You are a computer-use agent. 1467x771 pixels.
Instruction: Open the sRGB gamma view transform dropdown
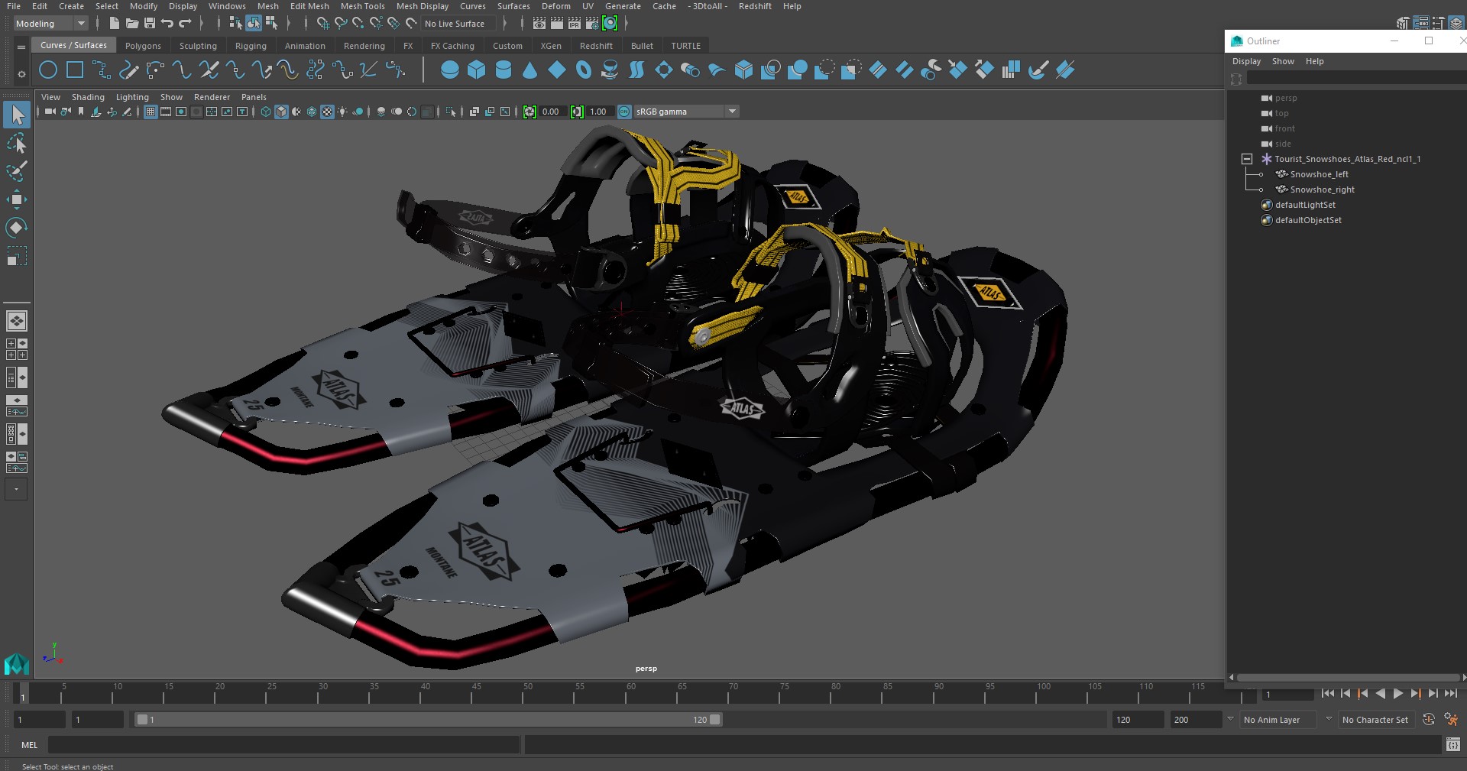686,112
